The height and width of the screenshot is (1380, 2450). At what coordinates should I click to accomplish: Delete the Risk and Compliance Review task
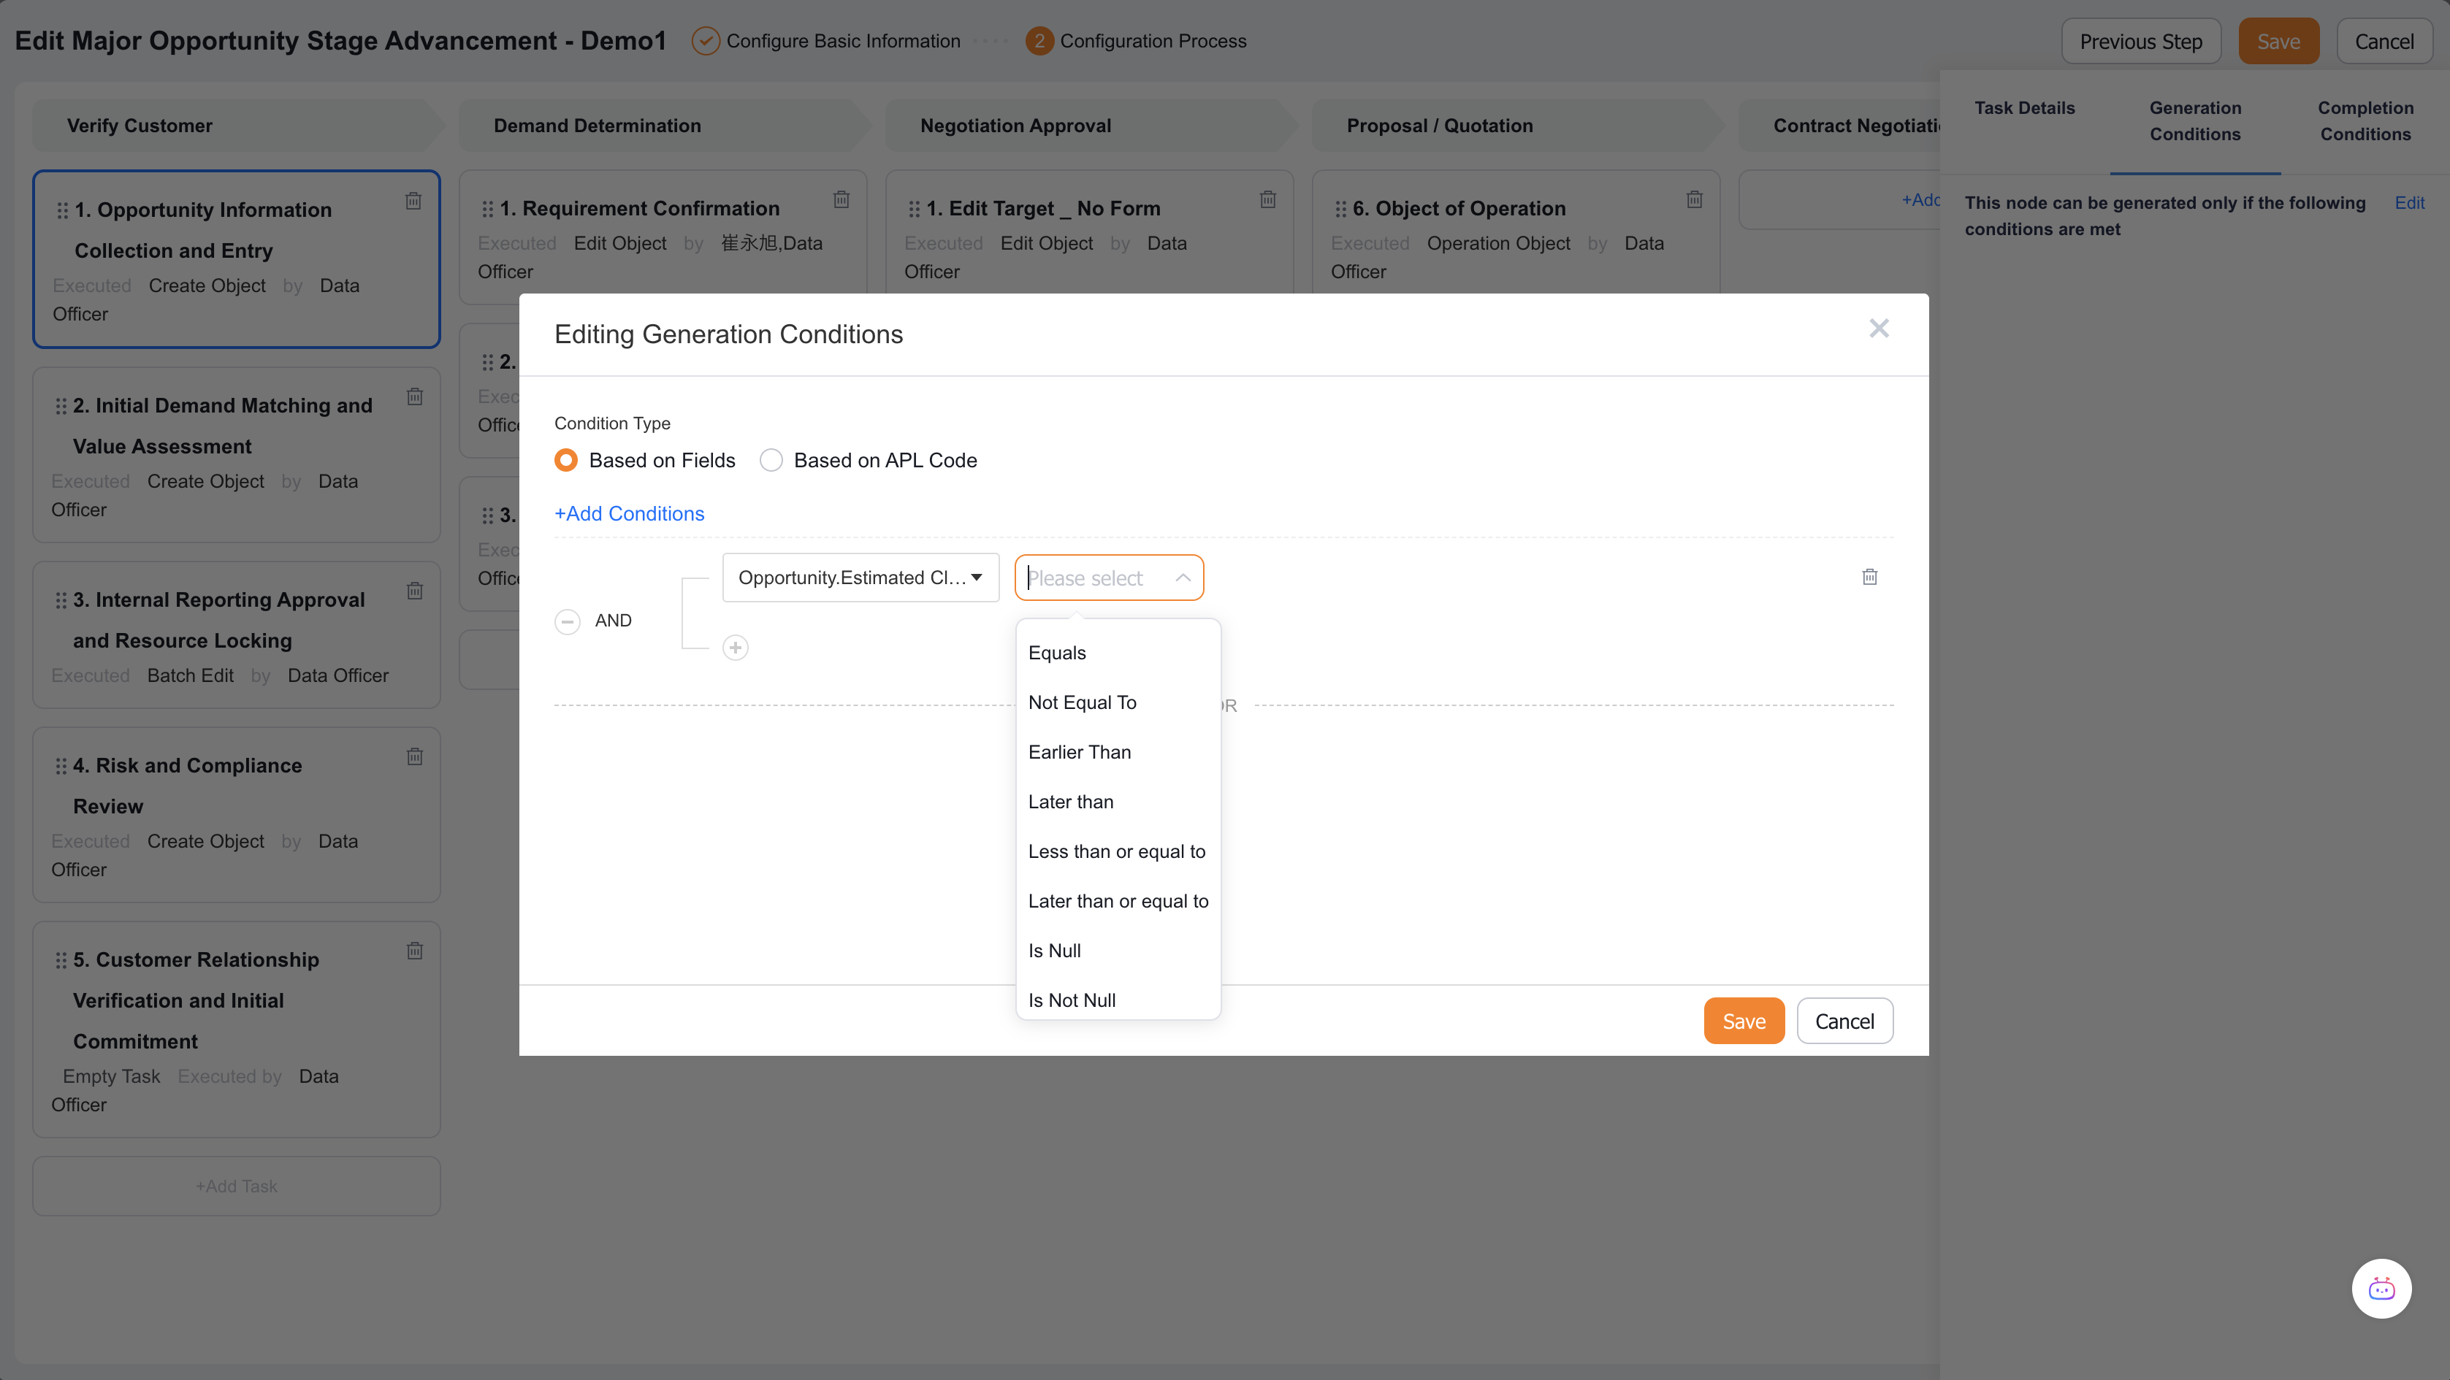click(415, 756)
